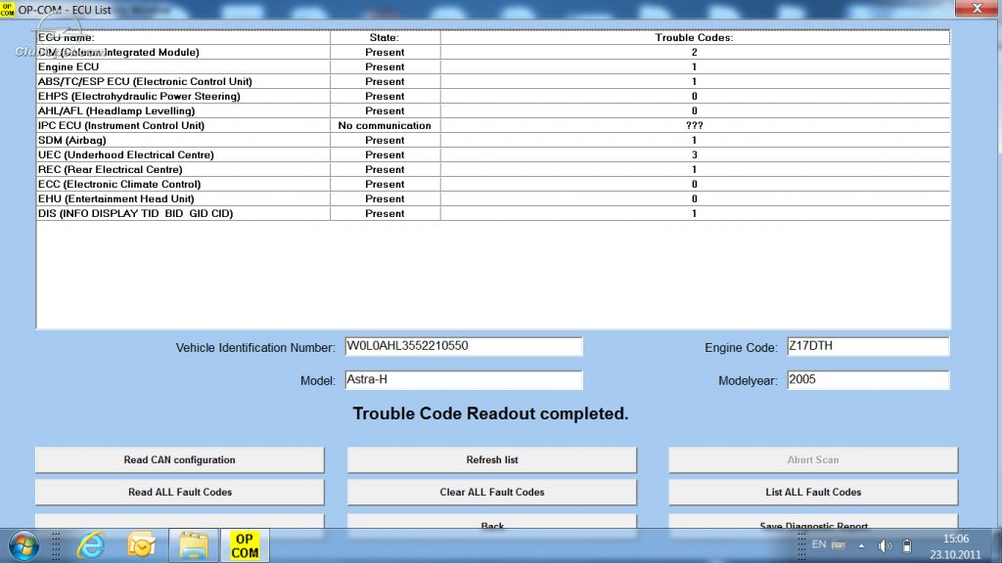This screenshot has width=1002, height=563.
Task: Click the Abort Scan button
Action: coord(813,459)
